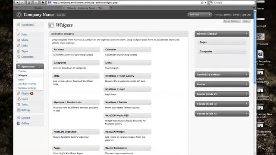This screenshot has width=276, height=155.
Task: Select the Mystique | Twitter widget
Action: click(x=128, y=102)
